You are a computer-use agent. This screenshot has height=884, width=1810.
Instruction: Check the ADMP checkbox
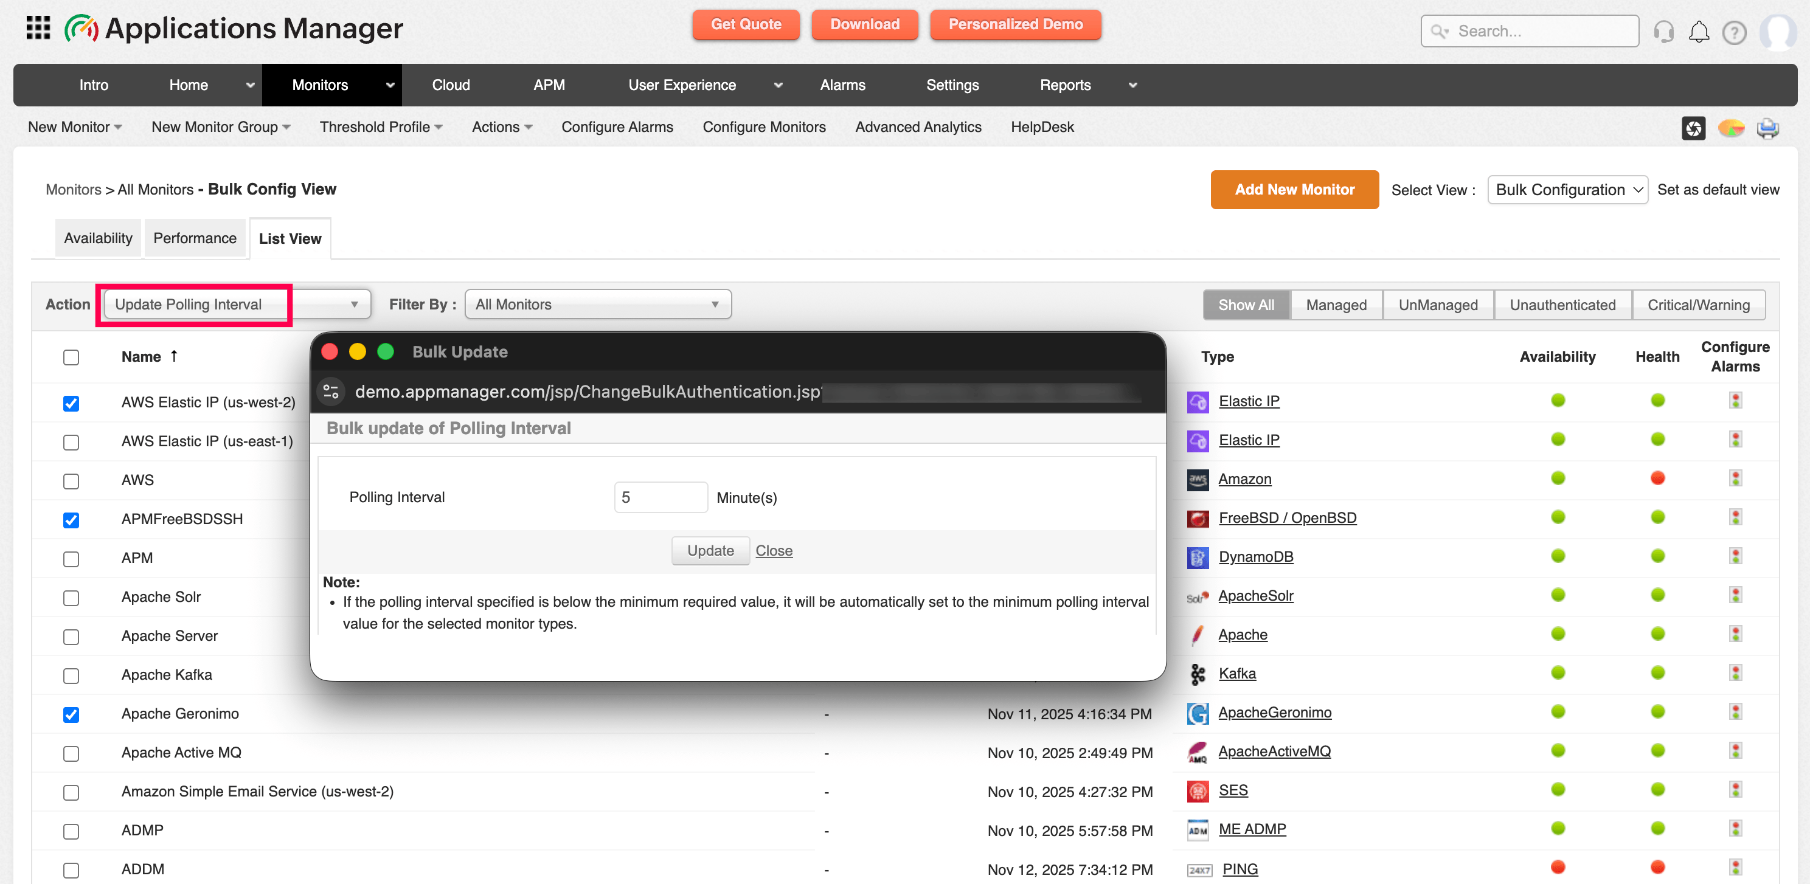pyautogui.click(x=71, y=832)
